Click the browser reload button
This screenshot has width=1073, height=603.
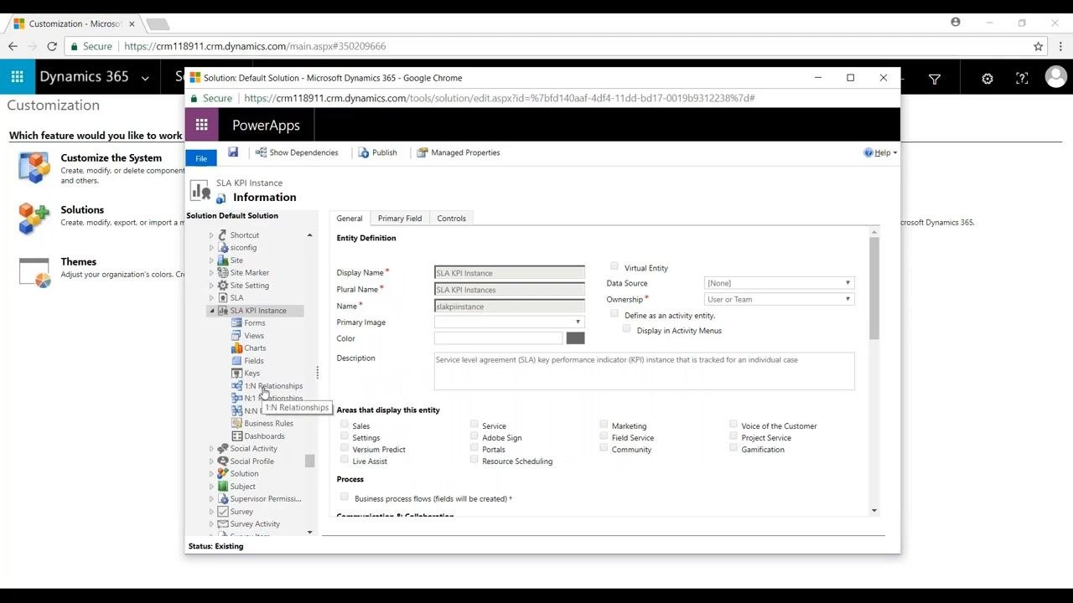52,47
